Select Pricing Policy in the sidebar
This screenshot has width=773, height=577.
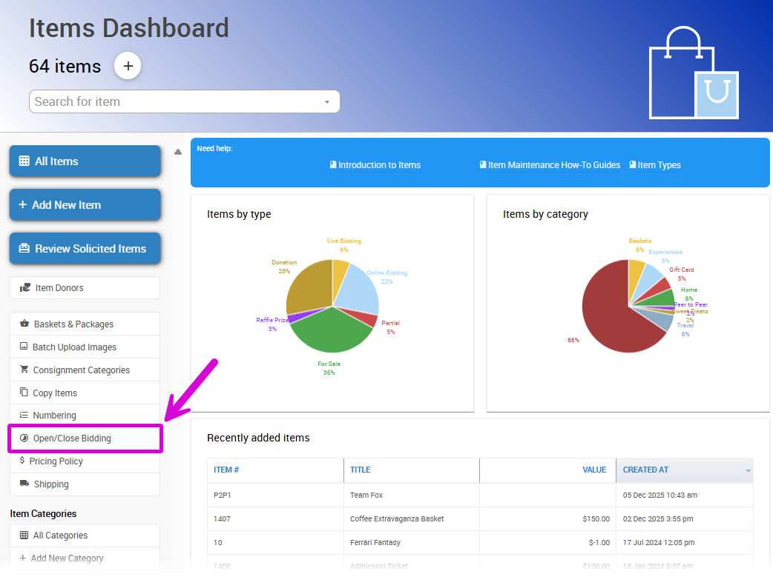[56, 461]
